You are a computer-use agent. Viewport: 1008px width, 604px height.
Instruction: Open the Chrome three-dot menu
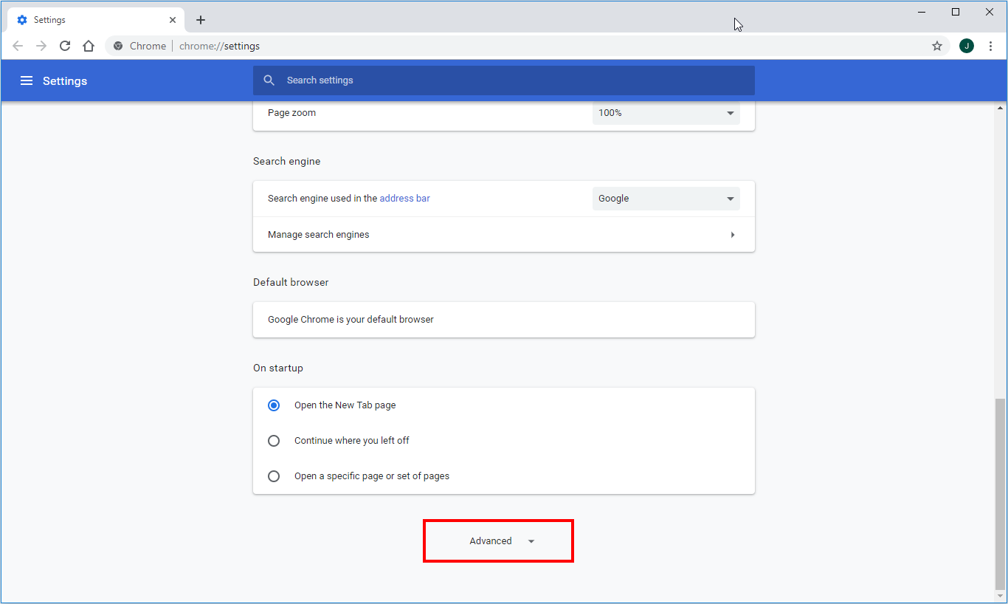coord(990,46)
